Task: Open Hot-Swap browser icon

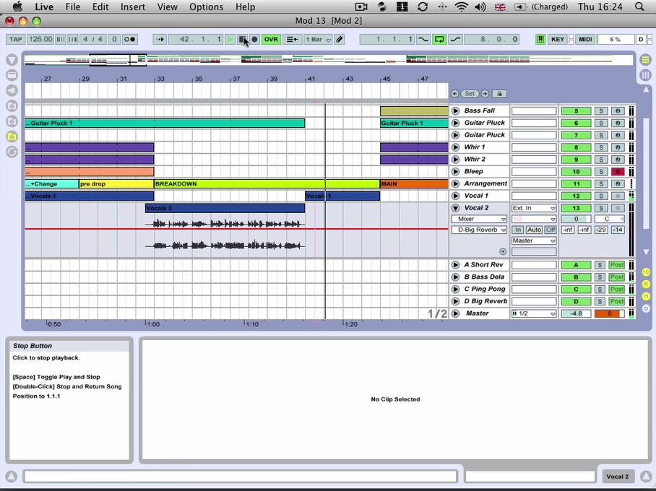Action: click(12, 152)
